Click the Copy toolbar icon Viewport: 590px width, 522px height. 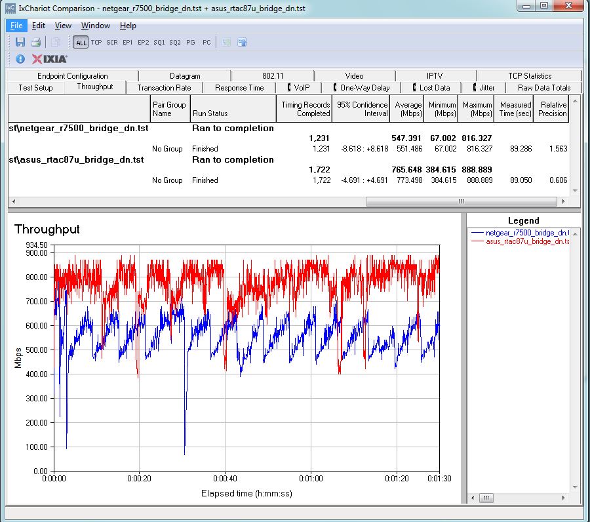pyautogui.click(x=56, y=42)
